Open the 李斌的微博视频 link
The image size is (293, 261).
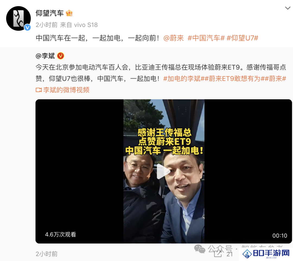[66, 90]
